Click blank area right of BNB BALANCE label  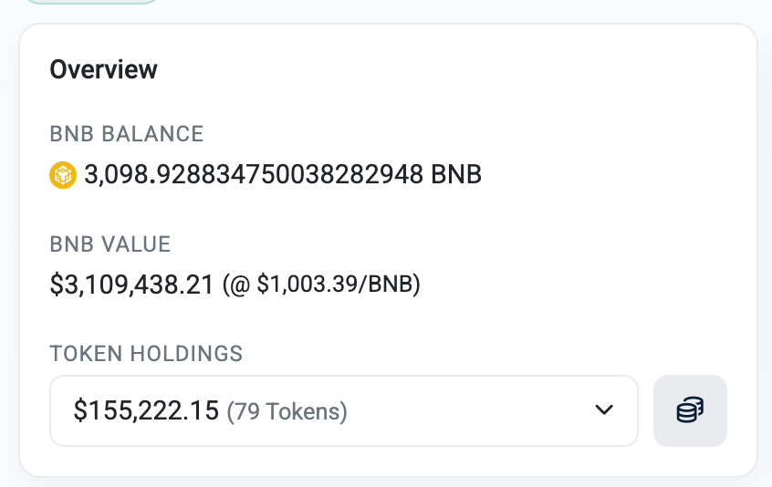pos(475,134)
